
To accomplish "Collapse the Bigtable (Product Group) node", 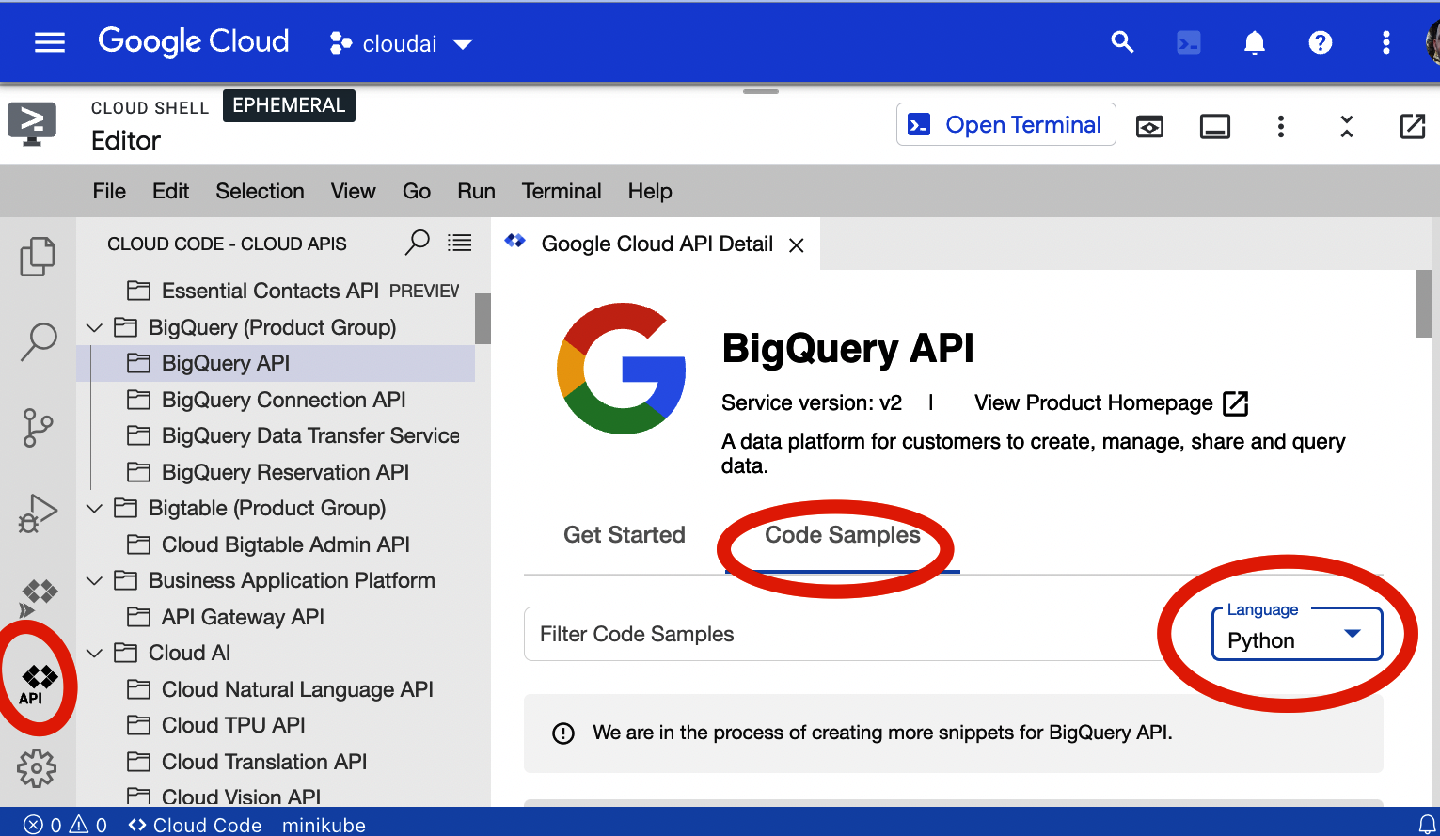I will [x=94, y=508].
